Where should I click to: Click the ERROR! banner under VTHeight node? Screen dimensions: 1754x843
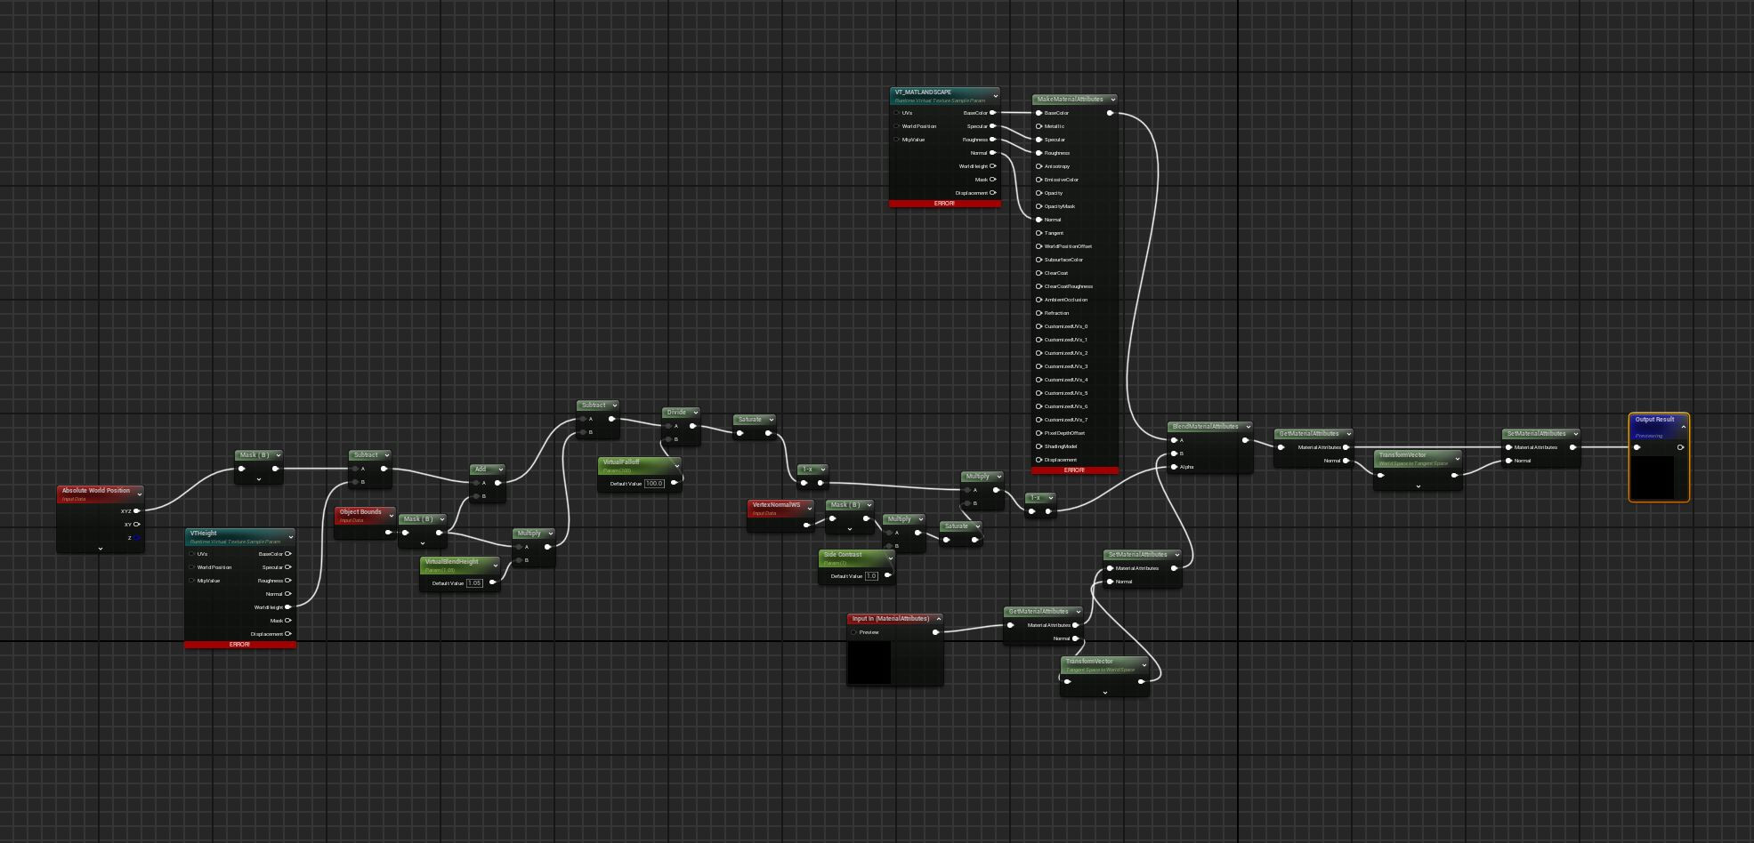240,645
